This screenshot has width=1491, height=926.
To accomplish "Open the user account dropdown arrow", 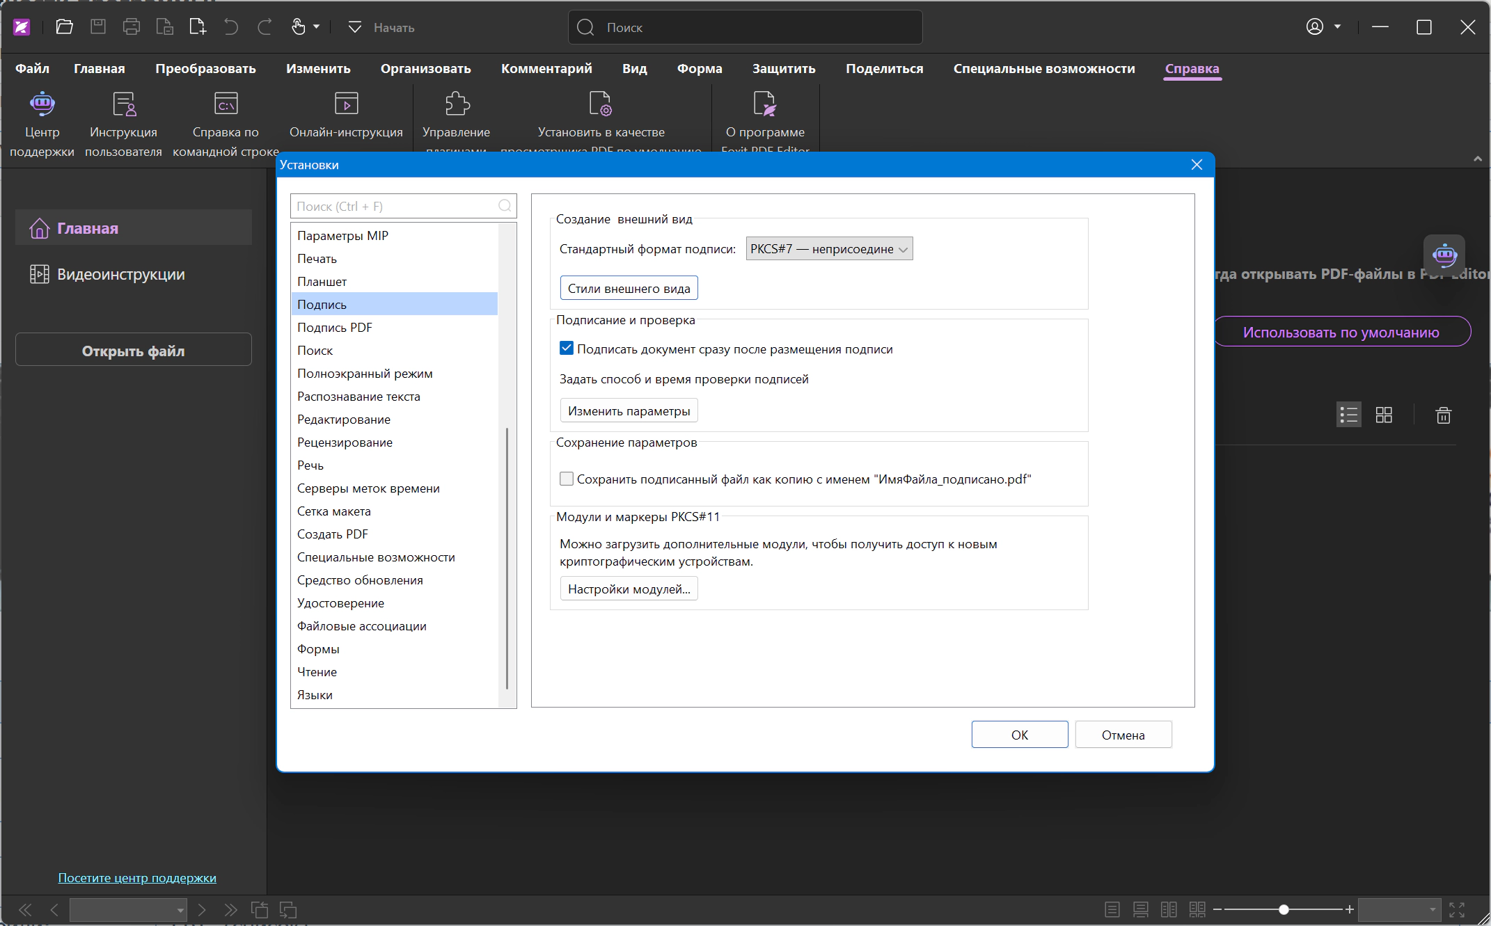I will coord(1337,27).
